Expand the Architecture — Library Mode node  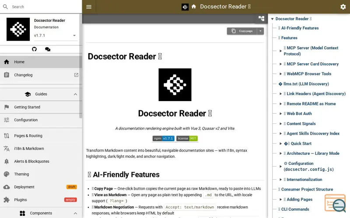pos(280,153)
